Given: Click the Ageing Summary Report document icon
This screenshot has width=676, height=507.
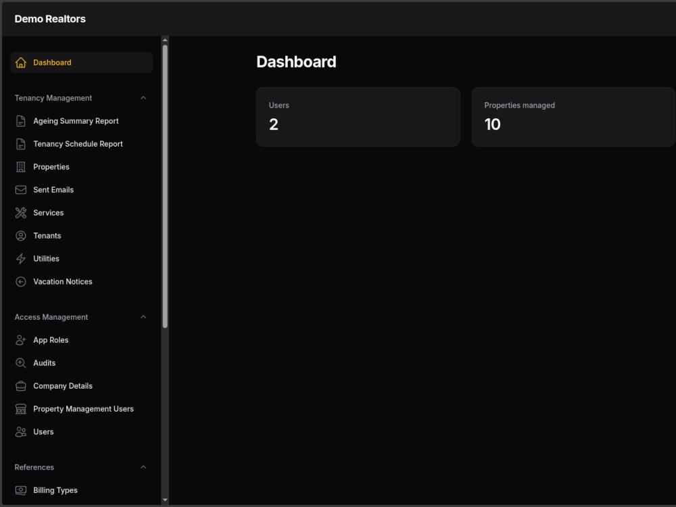Looking at the screenshot, I should pos(21,121).
